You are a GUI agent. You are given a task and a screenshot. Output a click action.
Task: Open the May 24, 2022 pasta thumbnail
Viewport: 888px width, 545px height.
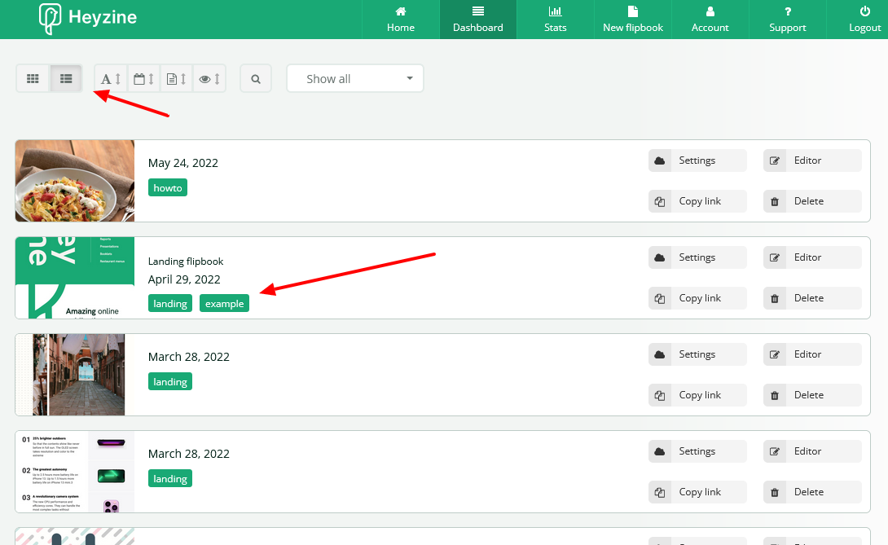[75, 181]
